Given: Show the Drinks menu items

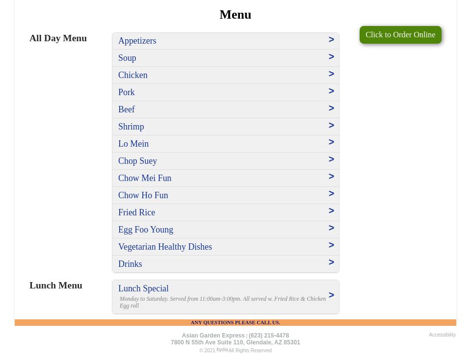Looking at the screenshot, I should (x=130, y=264).
